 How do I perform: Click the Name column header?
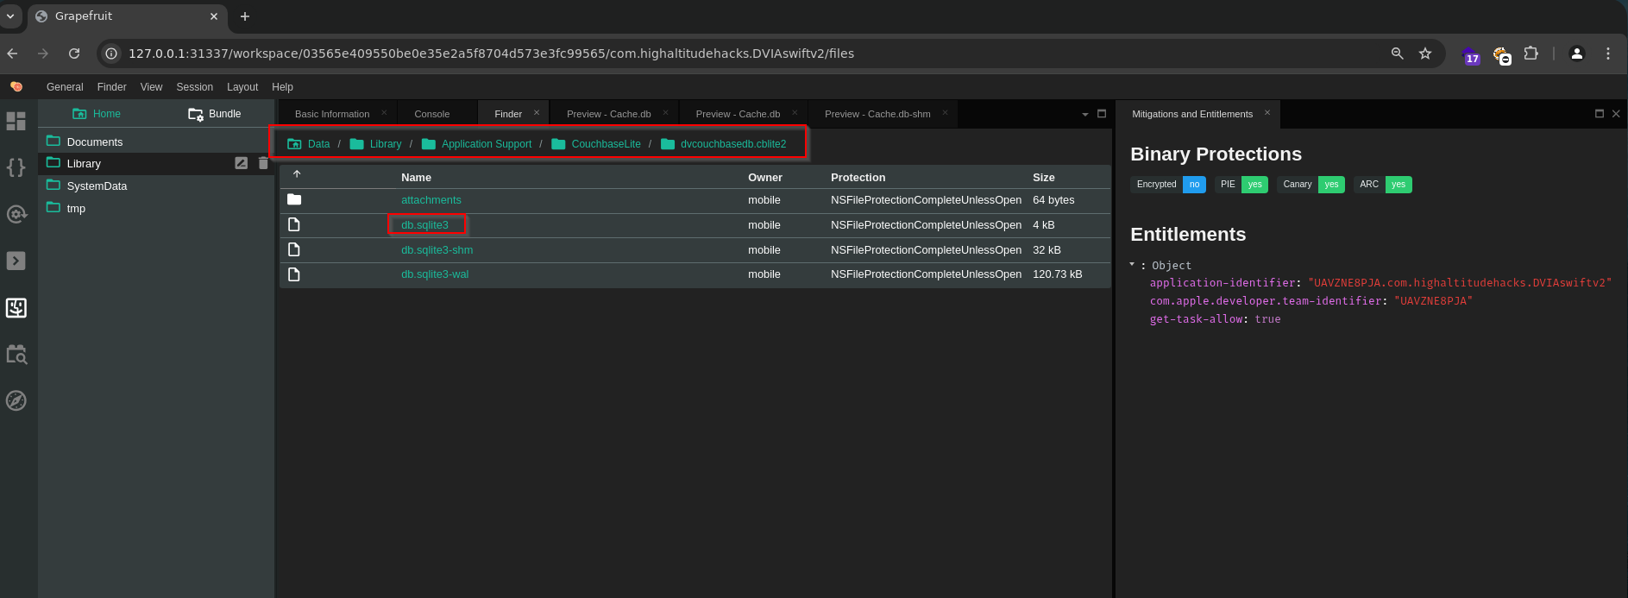coord(416,177)
